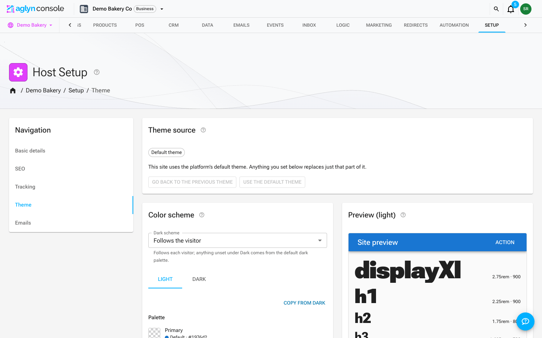Open the MARKETING tab
The image size is (542, 338).
(x=379, y=25)
